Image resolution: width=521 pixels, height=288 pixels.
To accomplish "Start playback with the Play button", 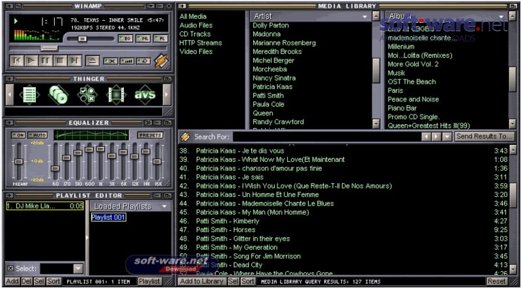I will pyautogui.click(x=31, y=60).
